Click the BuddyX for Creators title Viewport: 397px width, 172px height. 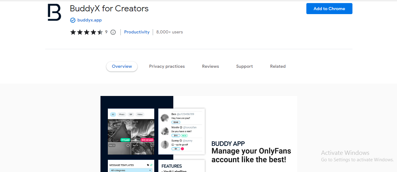109,8
